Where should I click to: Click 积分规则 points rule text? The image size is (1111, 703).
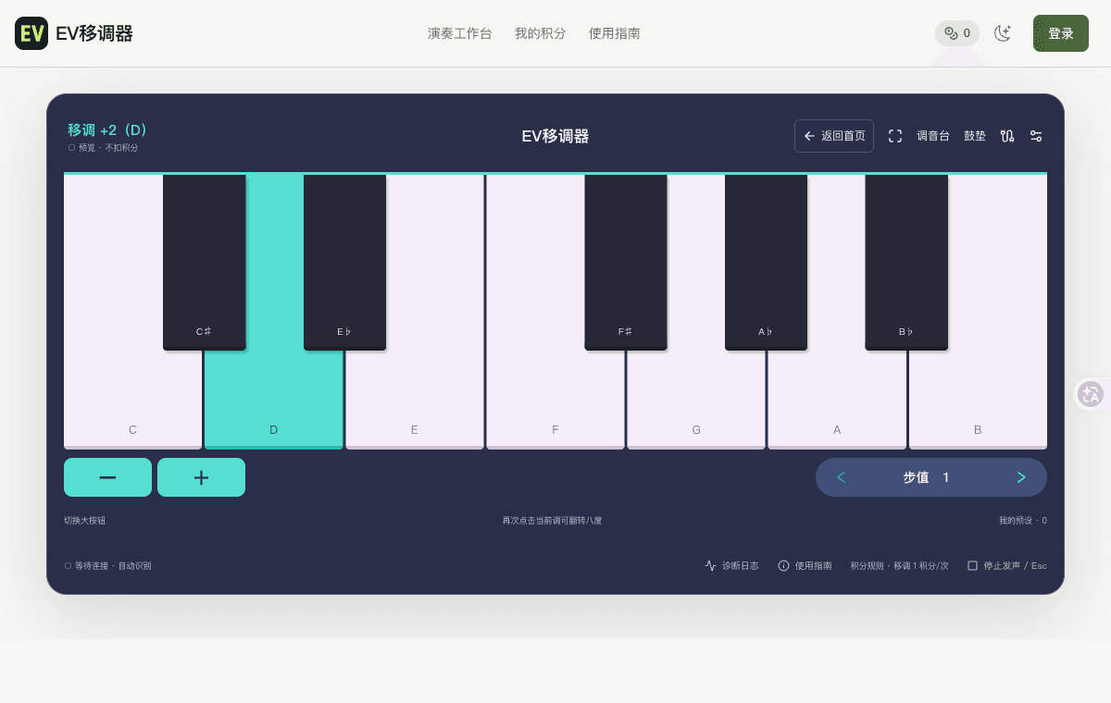pyautogui.click(x=900, y=565)
